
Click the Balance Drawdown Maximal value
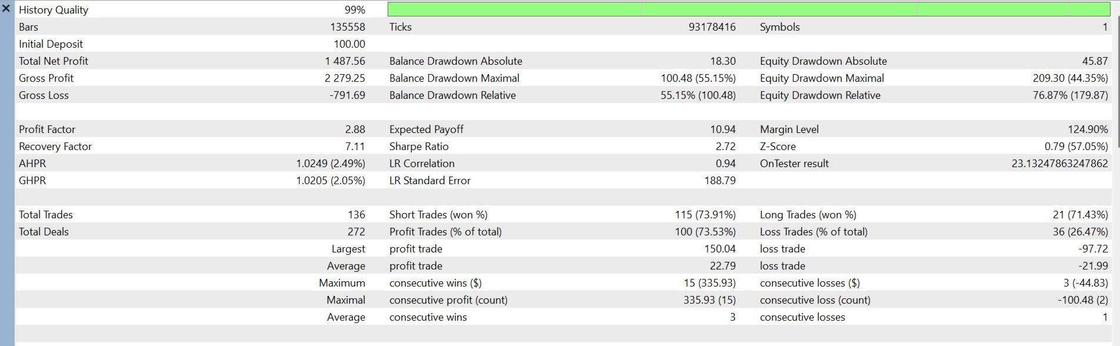(x=698, y=78)
